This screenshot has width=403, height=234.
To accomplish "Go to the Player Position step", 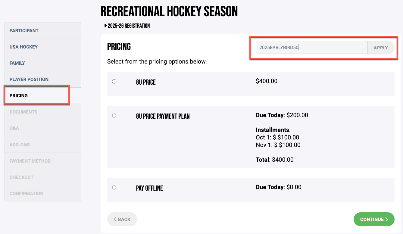I will [29, 80].
